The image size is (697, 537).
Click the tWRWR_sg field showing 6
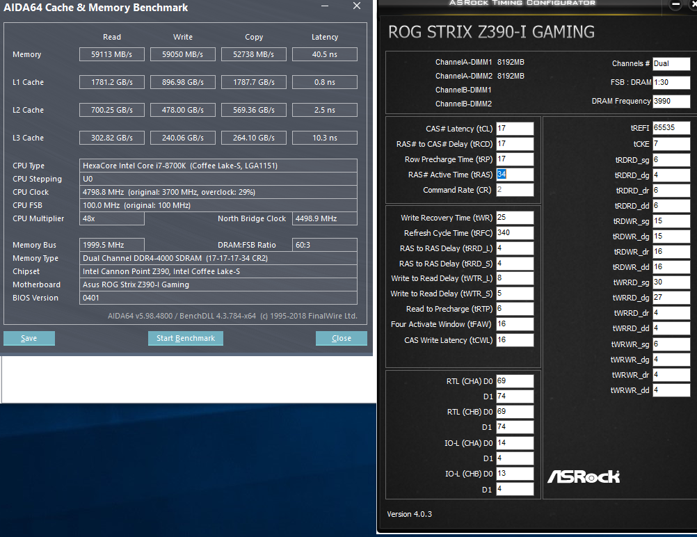(x=671, y=344)
